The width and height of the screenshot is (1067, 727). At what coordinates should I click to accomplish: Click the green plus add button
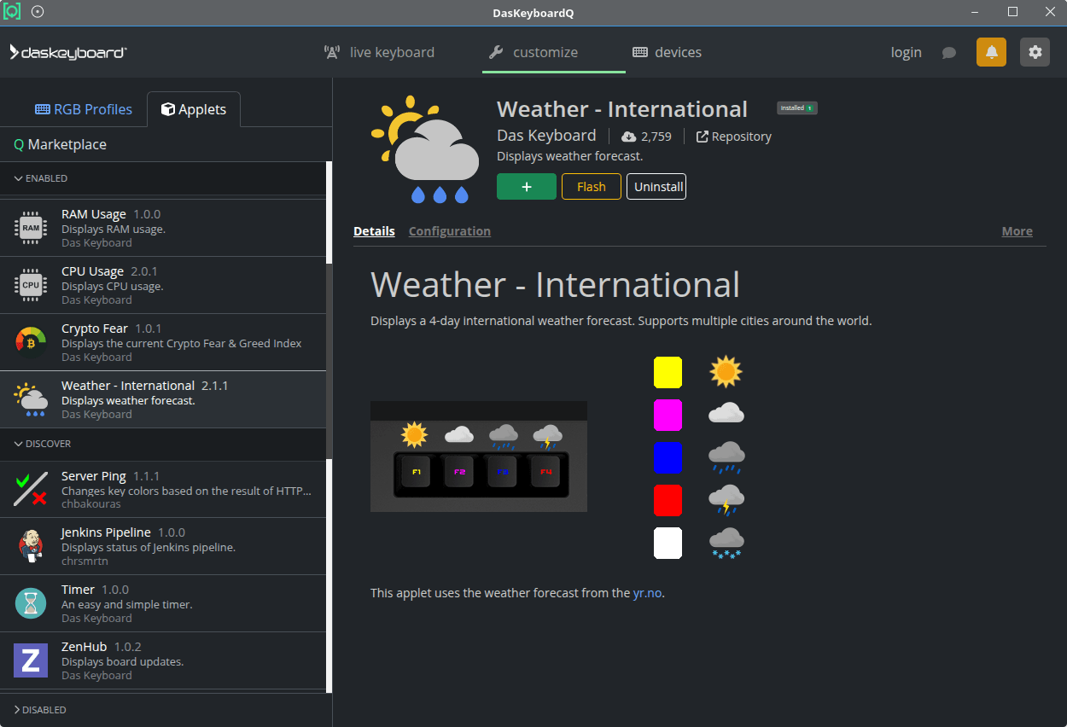527,187
